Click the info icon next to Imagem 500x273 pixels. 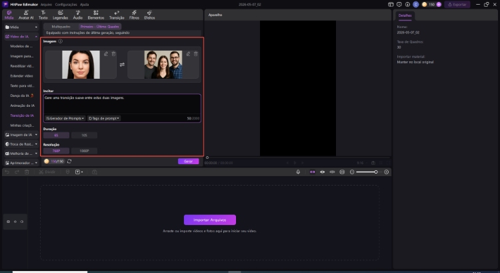click(x=60, y=41)
